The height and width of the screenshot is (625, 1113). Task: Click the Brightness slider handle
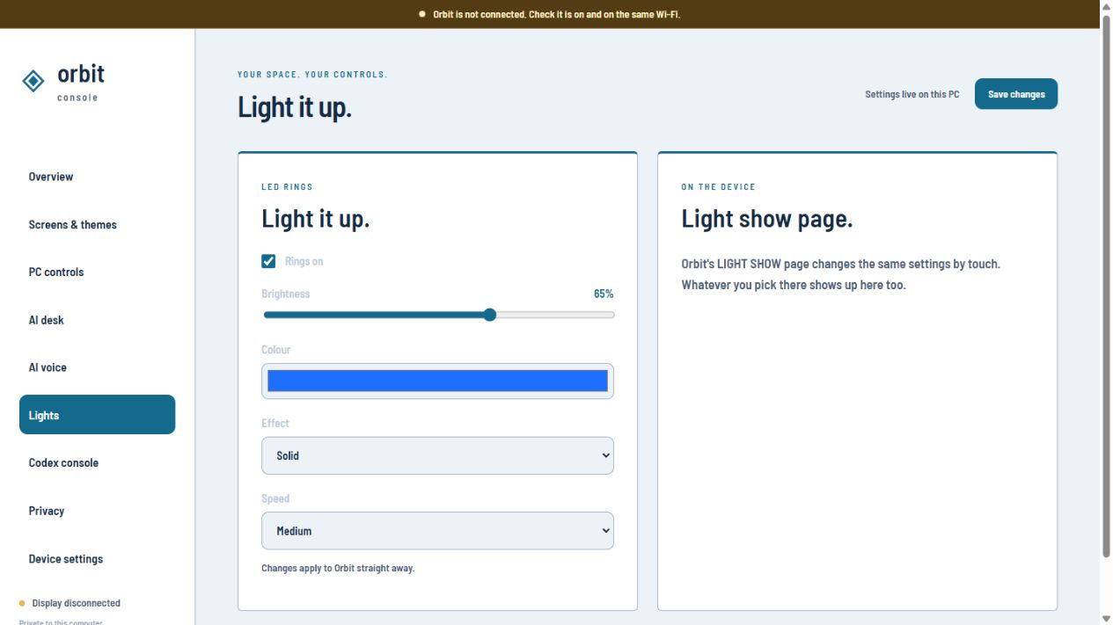click(490, 315)
